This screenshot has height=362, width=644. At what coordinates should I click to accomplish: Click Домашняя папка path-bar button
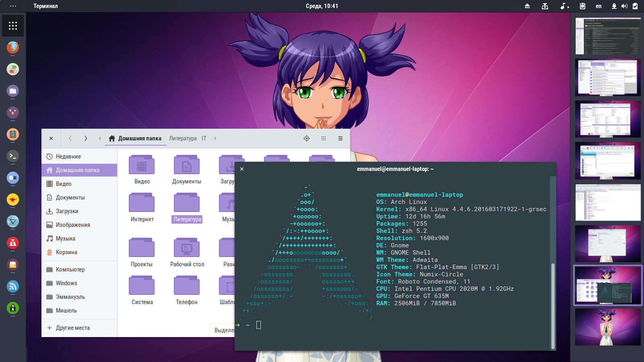pos(135,138)
